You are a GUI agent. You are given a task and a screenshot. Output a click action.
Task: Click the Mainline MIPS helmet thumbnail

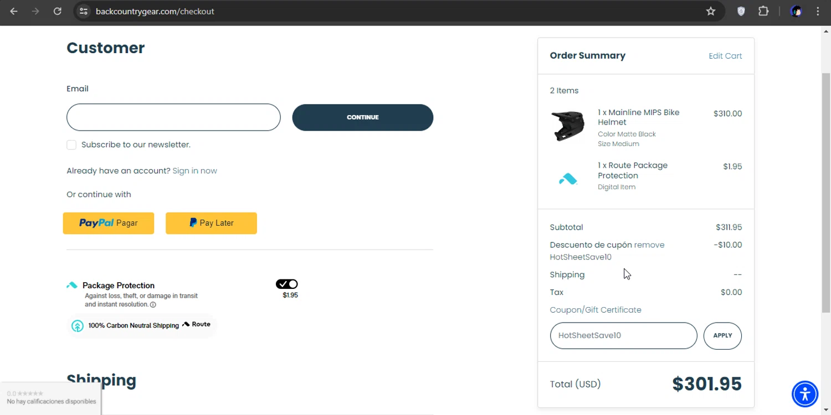point(568,126)
